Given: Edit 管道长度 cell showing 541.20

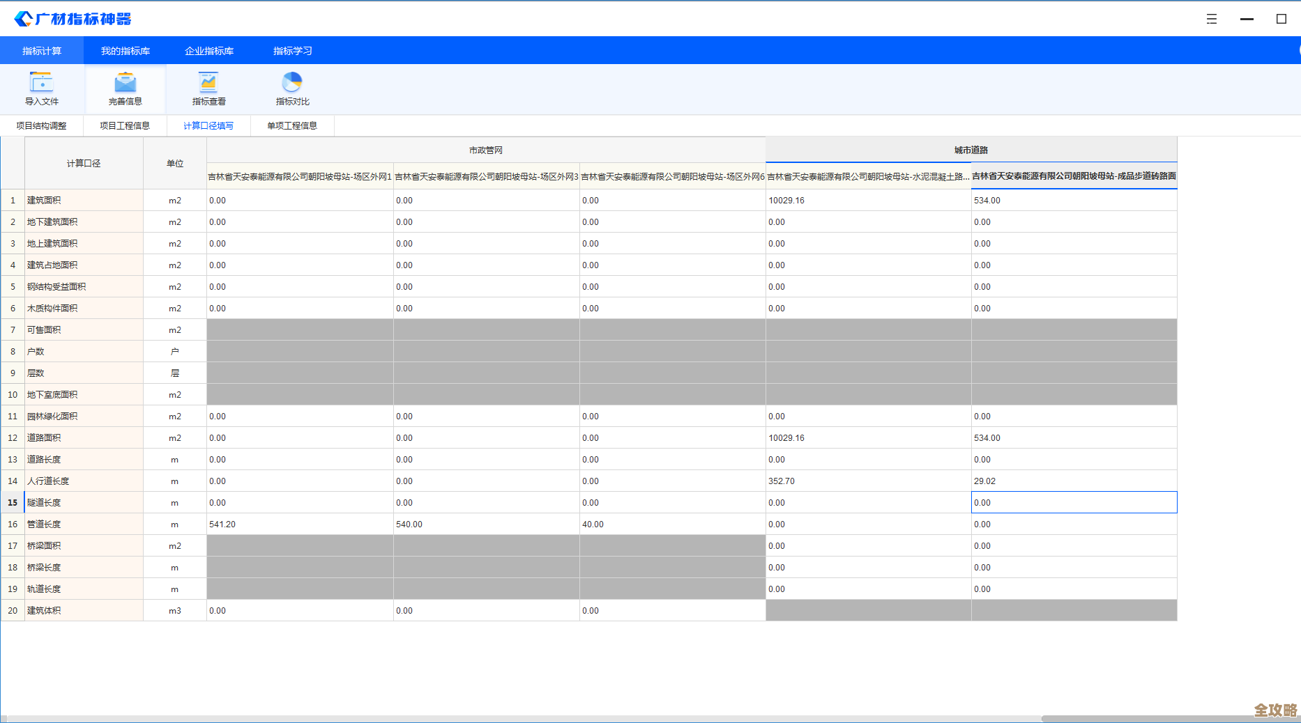Looking at the screenshot, I should point(300,524).
